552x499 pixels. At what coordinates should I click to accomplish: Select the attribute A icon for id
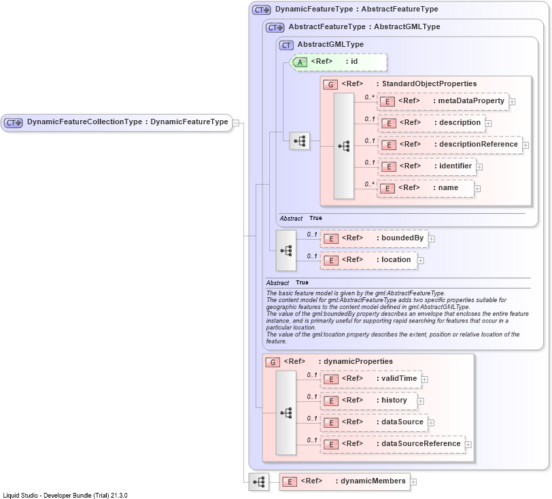click(300, 62)
